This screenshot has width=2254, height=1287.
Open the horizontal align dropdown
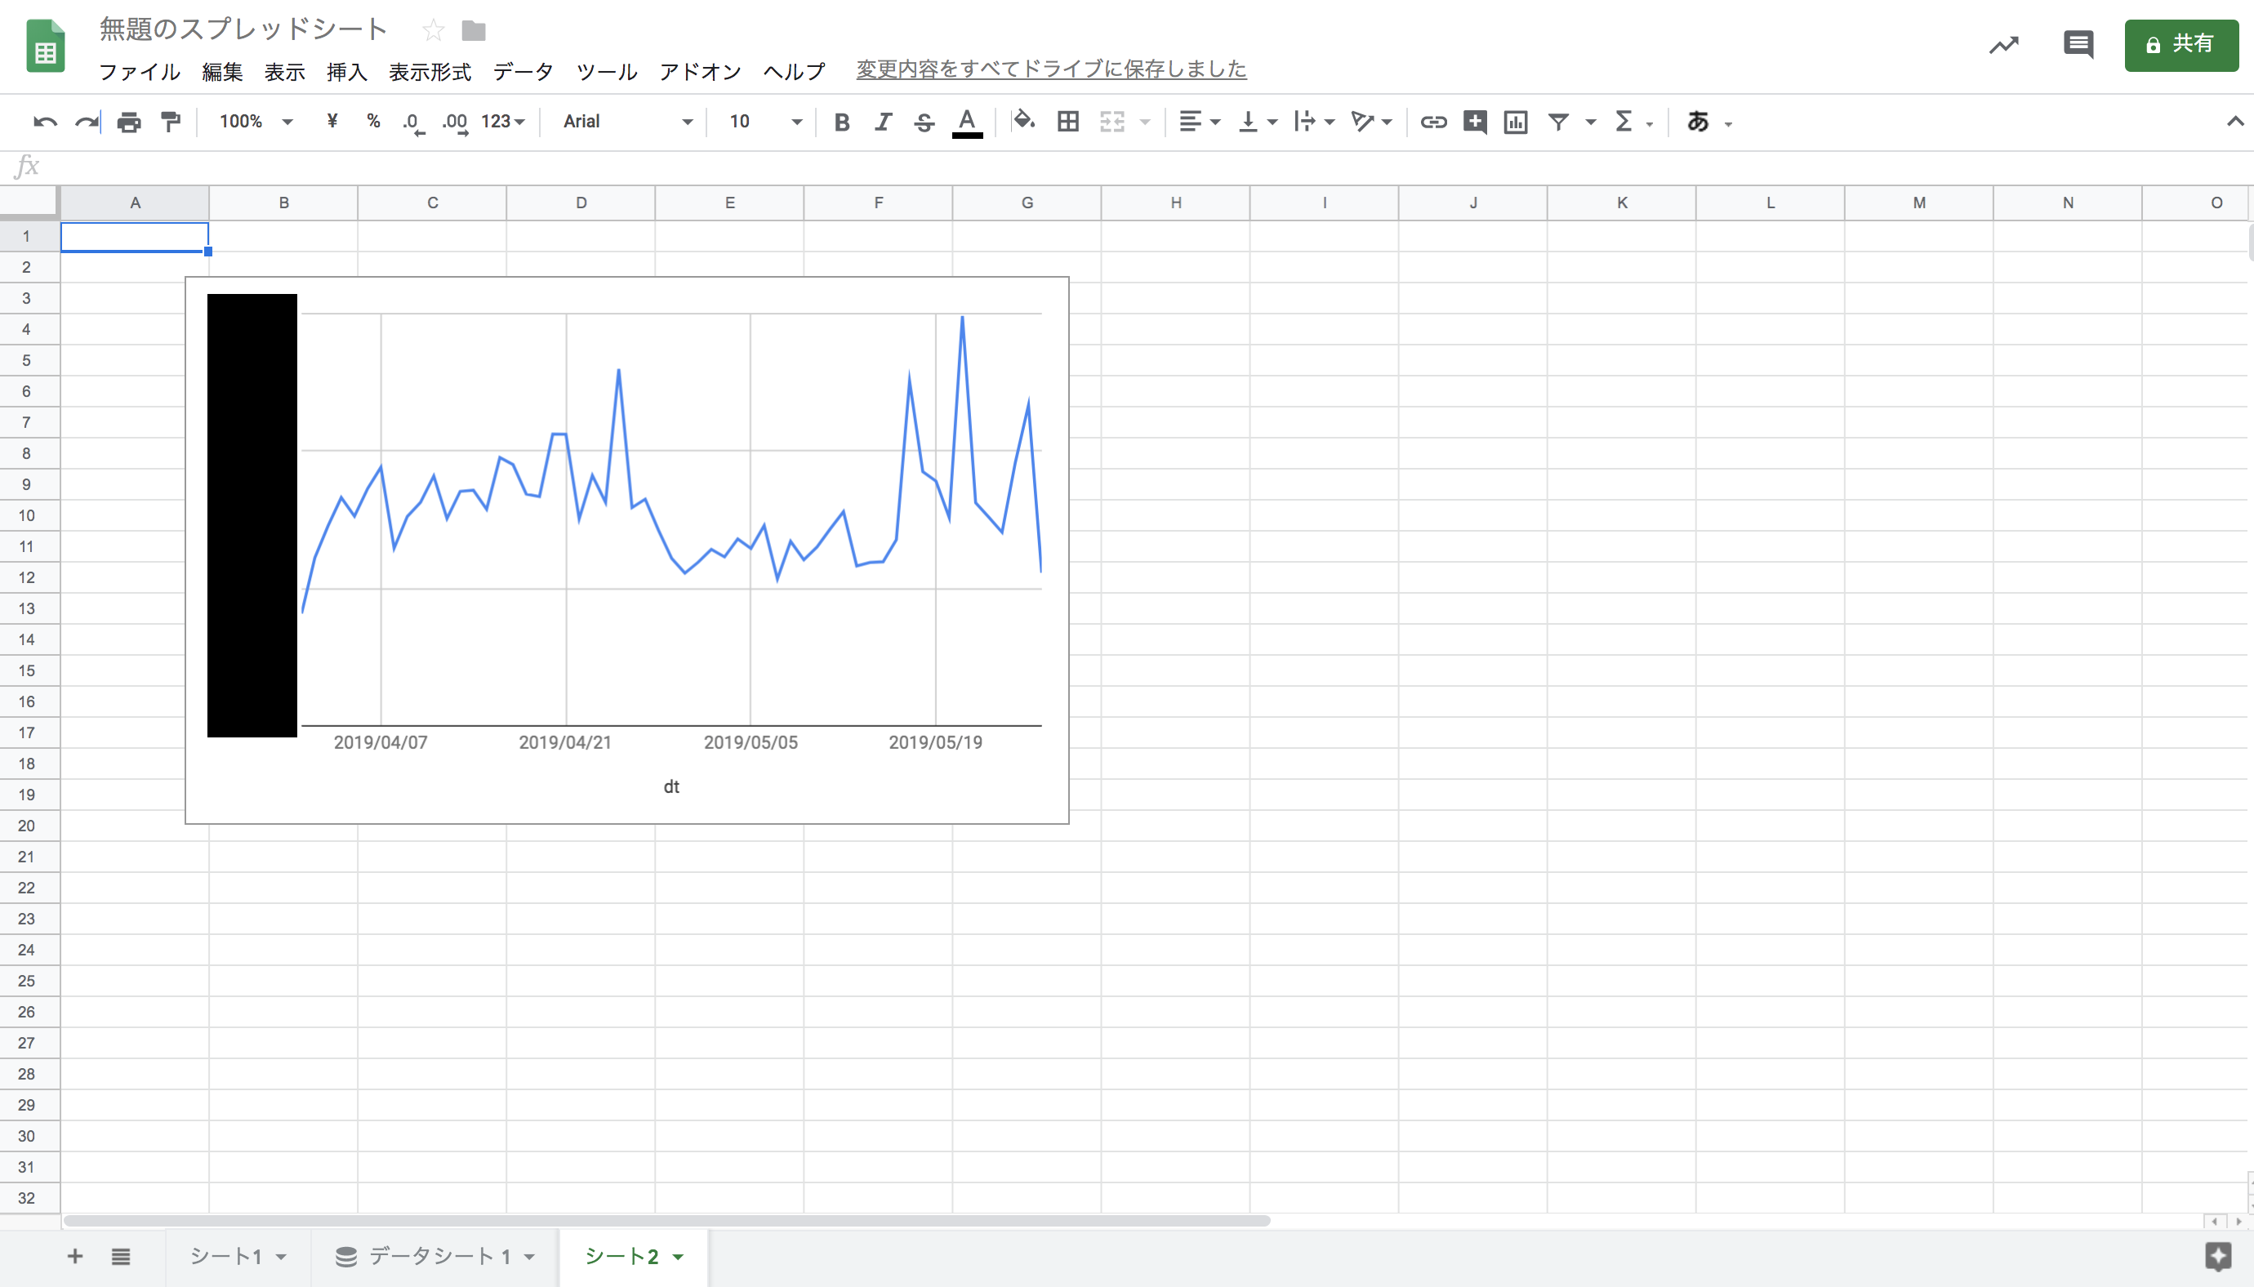pyautogui.click(x=1200, y=122)
